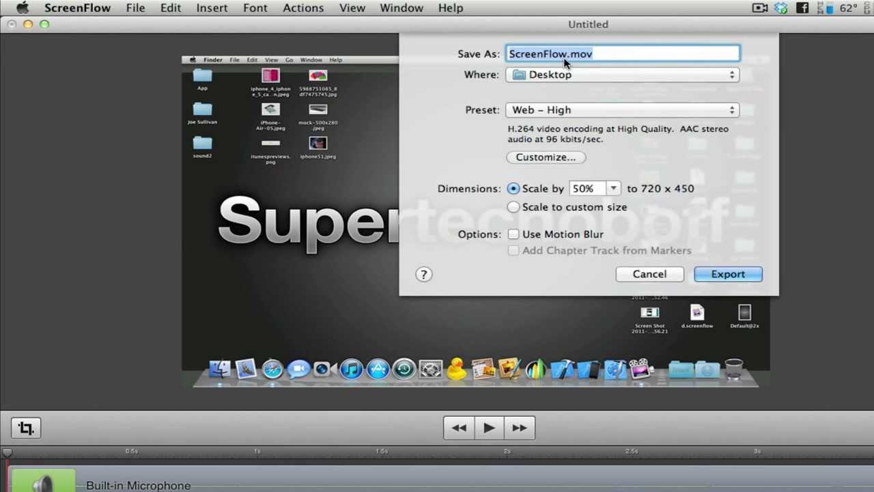Image resolution: width=874 pixels, height=492 pixels.
Task: Click iTunes icon in the recorded dock
Action: pyautogui.click(x=351, y=370)
